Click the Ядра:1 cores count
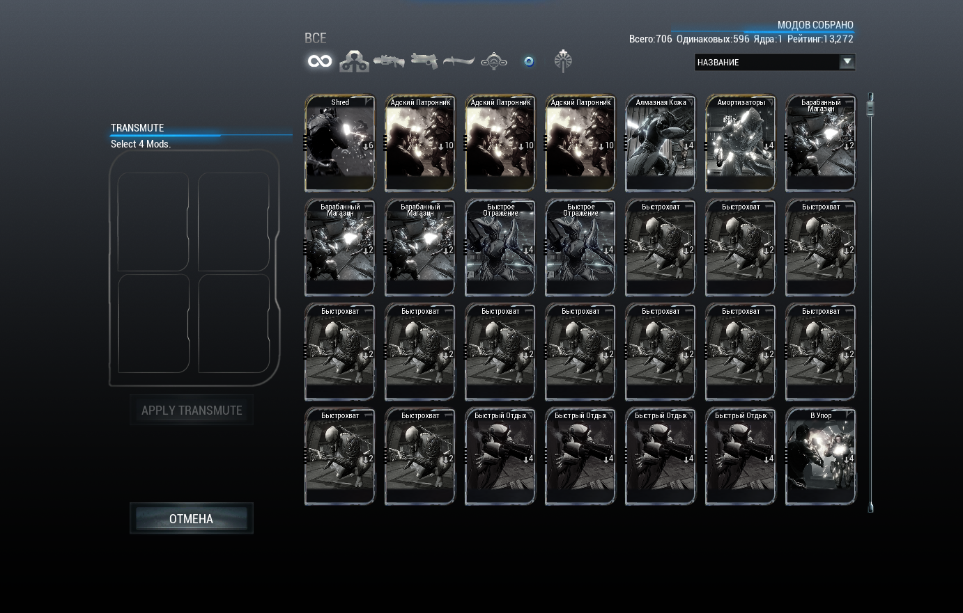 (768, 39)
